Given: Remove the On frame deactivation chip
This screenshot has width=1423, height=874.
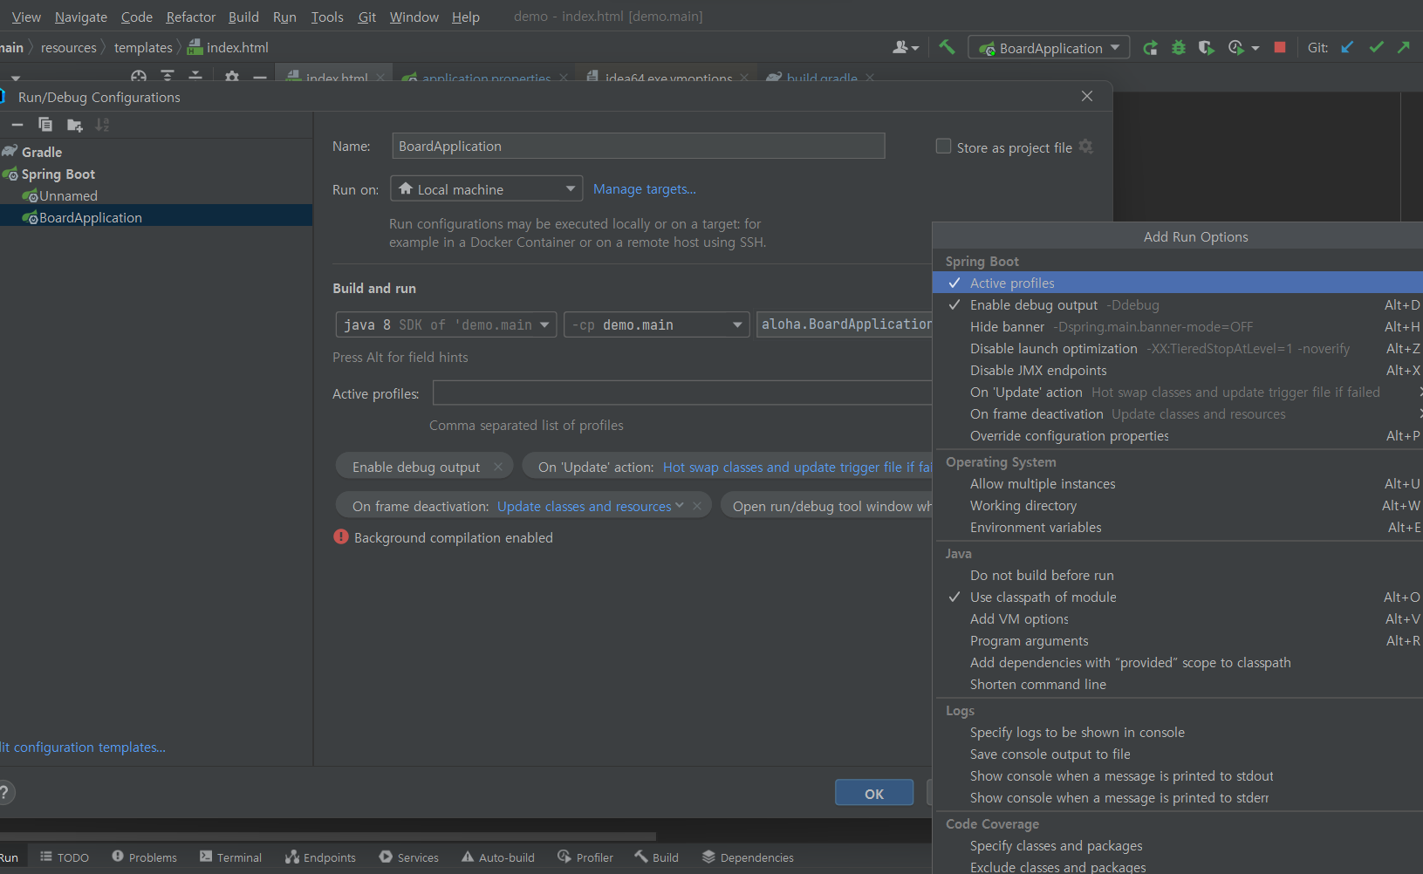Looking at the screenshot, I should click(x=697, y=506).
